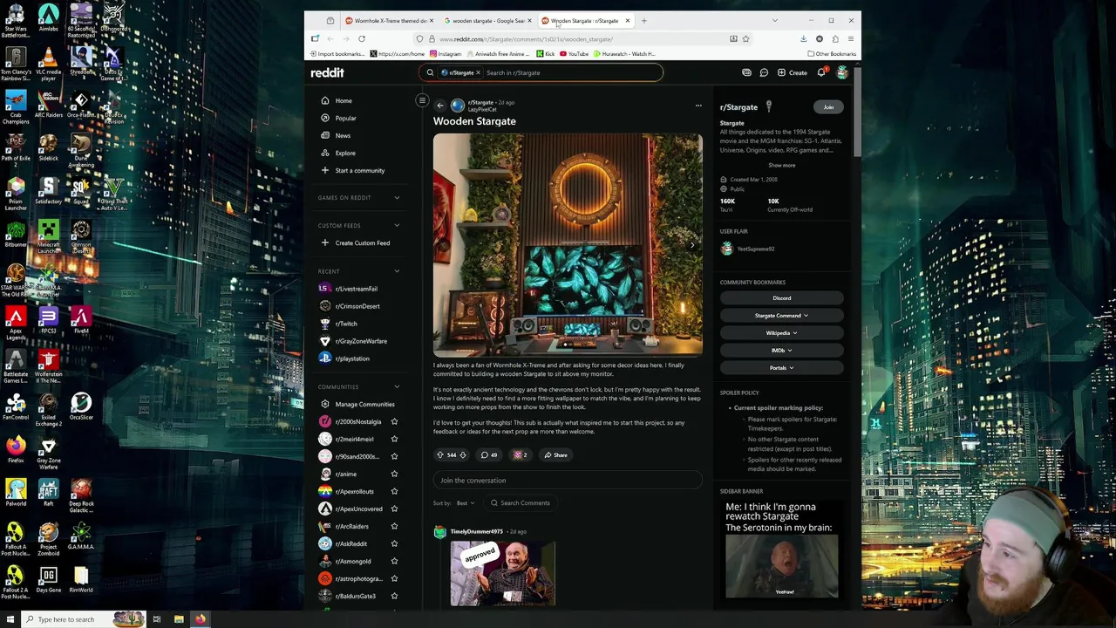Expand IMDb bookmark dropdown
The image size is (1116, 628).
(781, 351)
